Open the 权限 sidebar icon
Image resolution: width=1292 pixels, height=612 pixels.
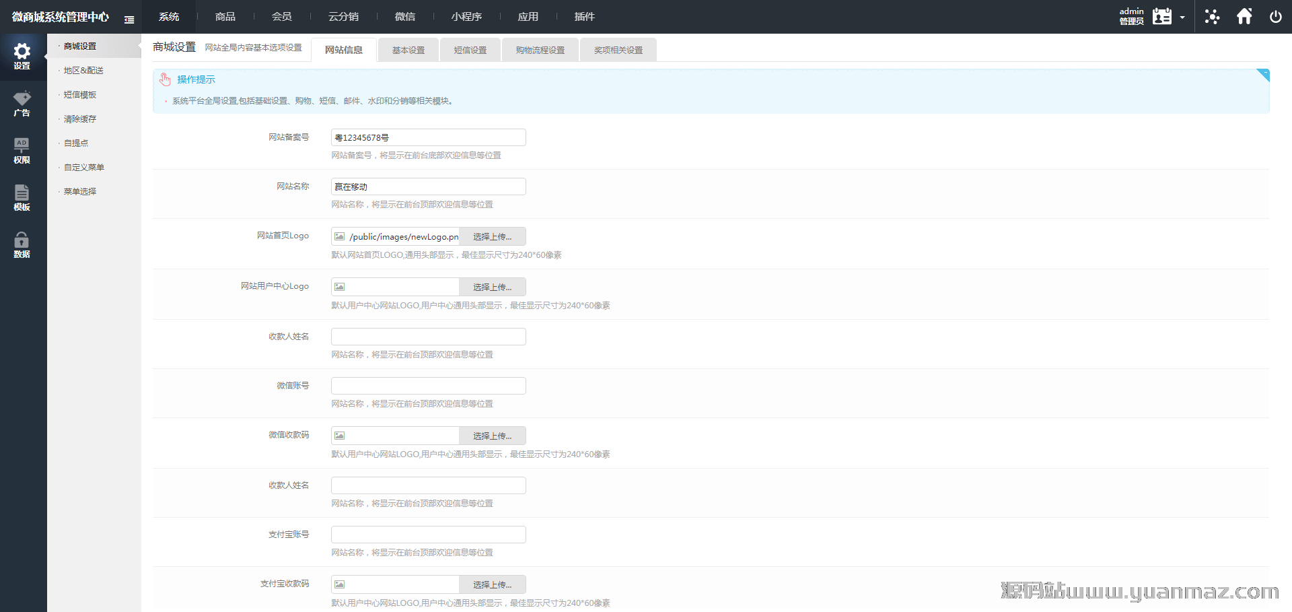click(x=22, y=146)
